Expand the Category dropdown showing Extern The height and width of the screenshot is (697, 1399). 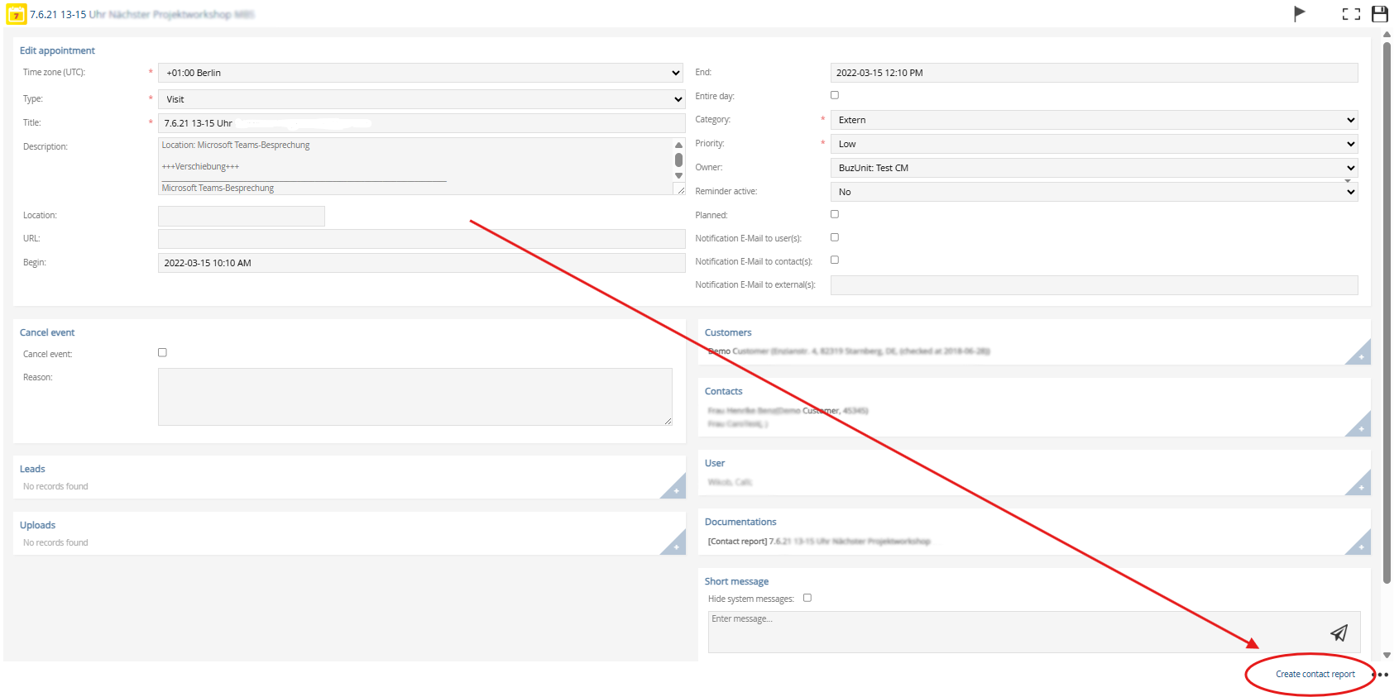tap(1094, 120)
